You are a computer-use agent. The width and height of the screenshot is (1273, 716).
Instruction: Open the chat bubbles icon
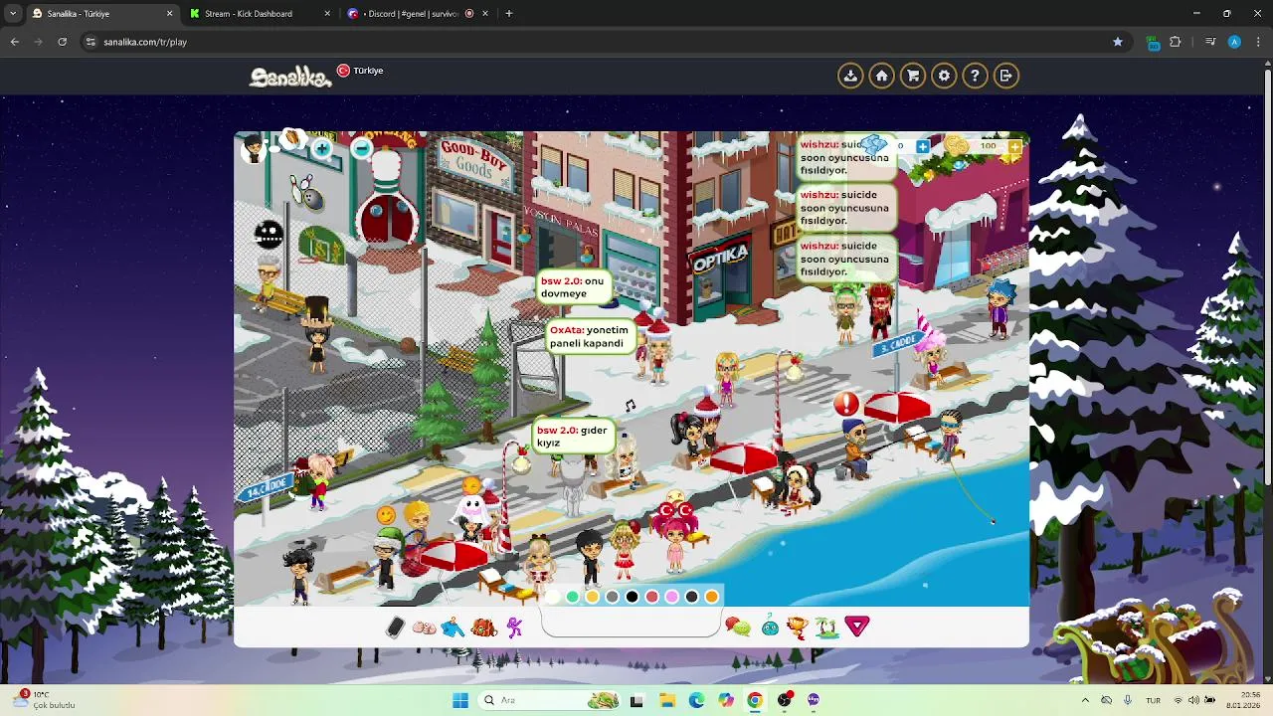pyautogui.click(x=738, y=626)
